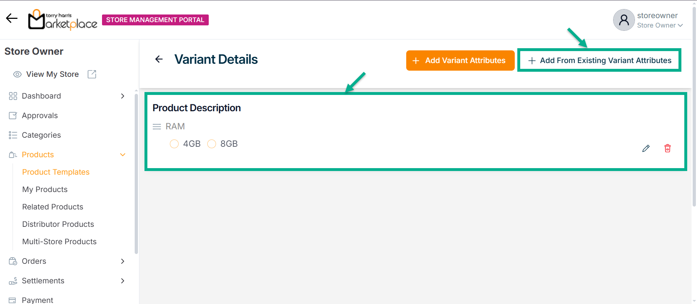Select the 4GB radio option
Image resolution: width=697 pixels, height=304 pixels.
(x=174, y=144)
